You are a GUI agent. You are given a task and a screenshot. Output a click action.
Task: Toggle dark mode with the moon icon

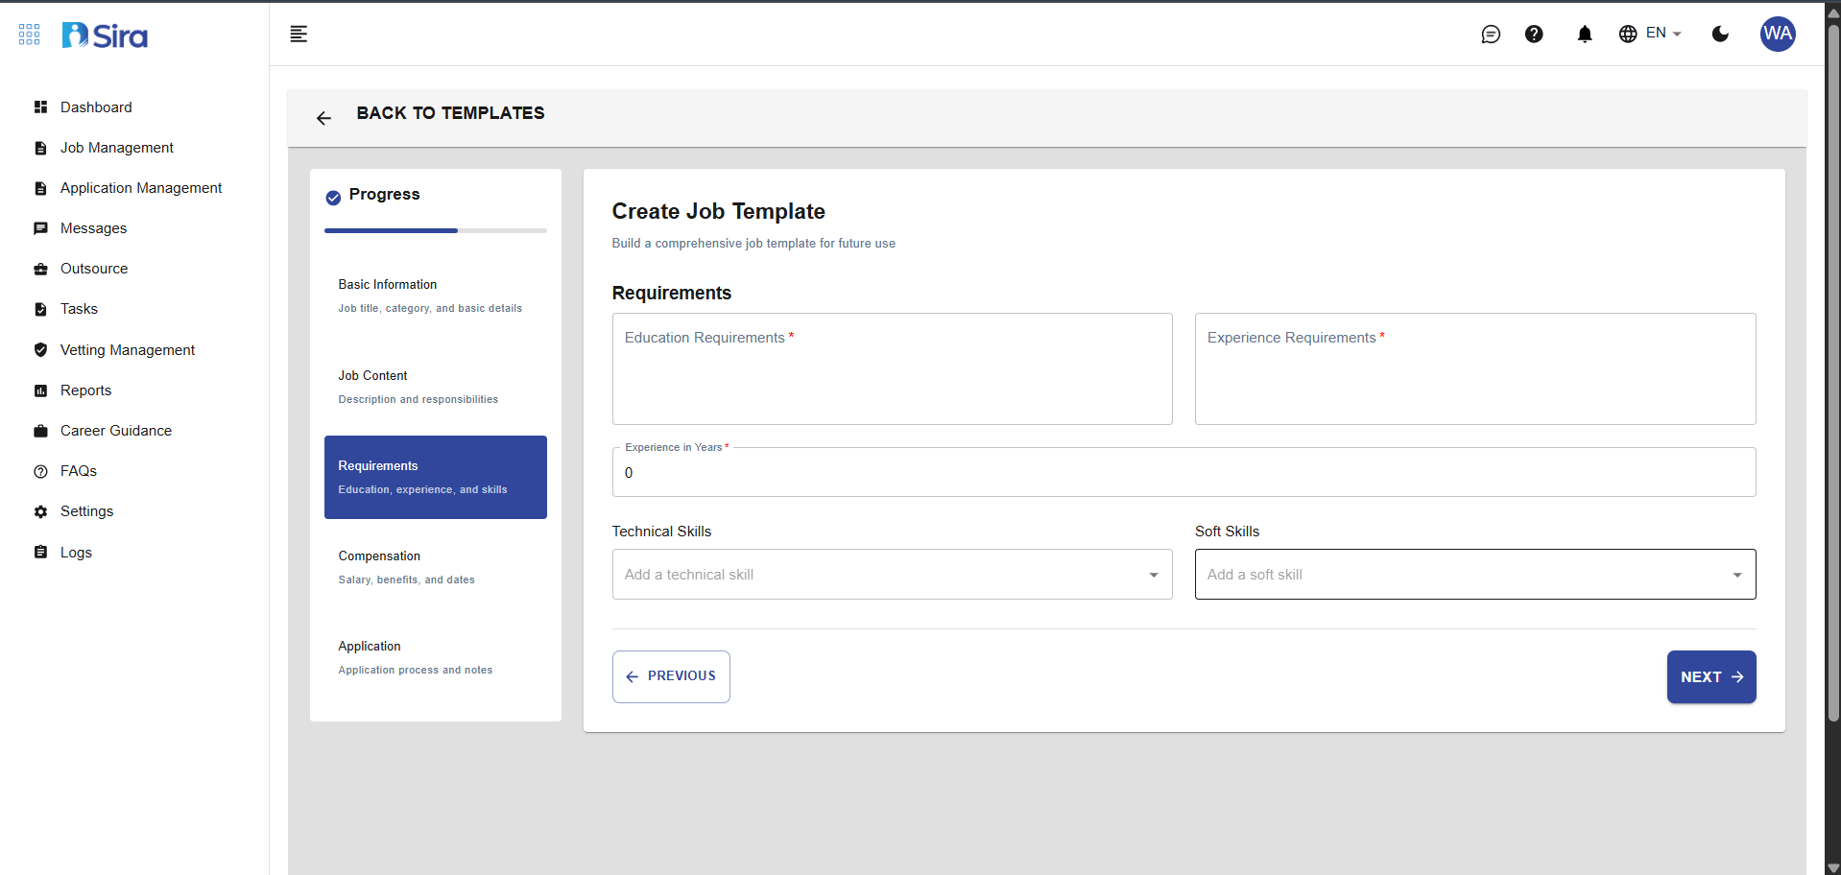coord(1719,35)
